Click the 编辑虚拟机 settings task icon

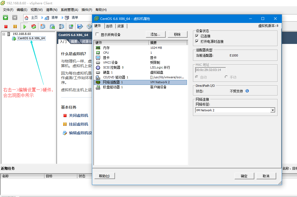click(x=65, y=133)
